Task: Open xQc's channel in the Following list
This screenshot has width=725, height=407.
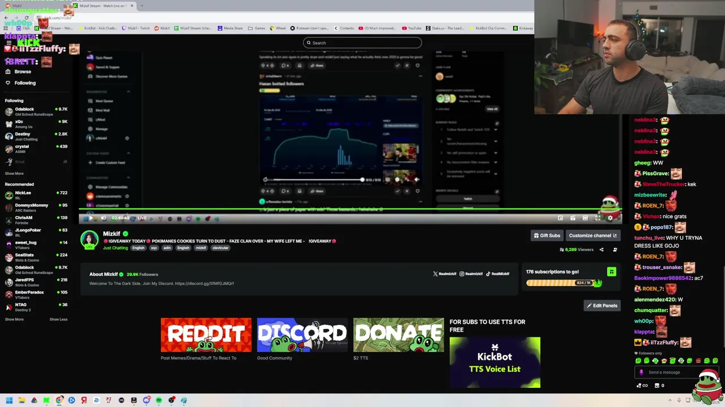Action: [36, 124]
